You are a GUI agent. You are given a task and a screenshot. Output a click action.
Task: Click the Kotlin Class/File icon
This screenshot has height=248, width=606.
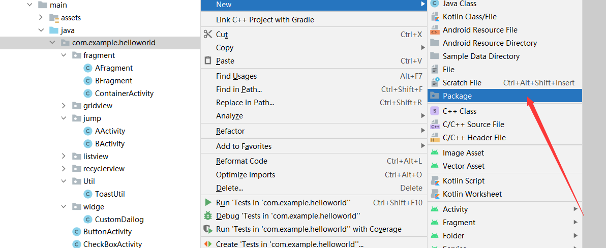tap(435, 17)
